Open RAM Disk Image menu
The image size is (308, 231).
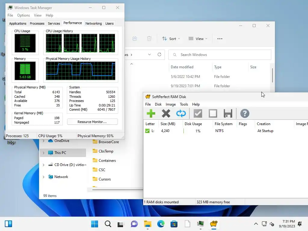[x=171, y=104]
